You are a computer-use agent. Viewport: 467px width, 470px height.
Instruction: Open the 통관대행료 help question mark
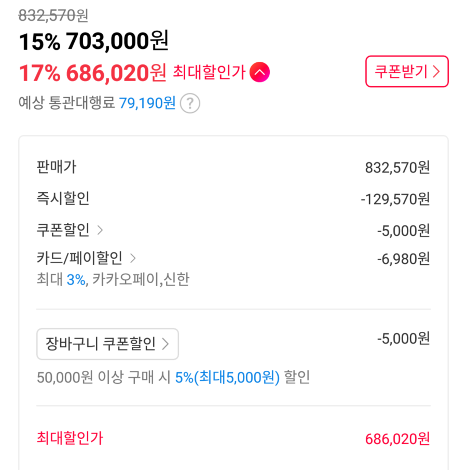click(x=190, y=103)
